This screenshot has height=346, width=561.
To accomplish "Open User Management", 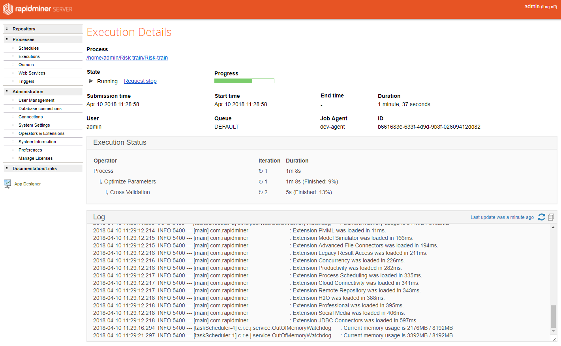I will click(x=36, y=100).
